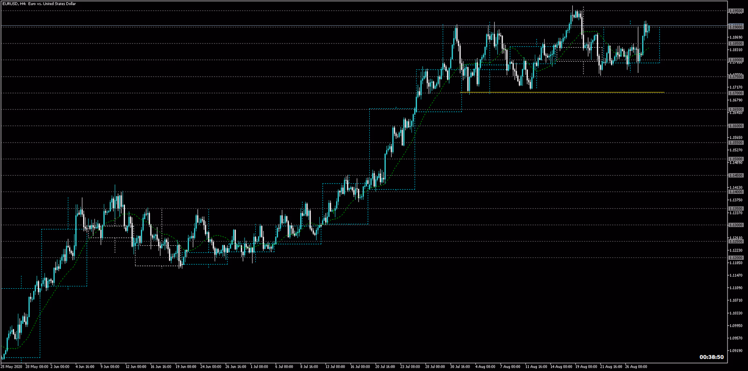Click the 1.18500 price level label

pyautogui.click(x=736, y=43)
